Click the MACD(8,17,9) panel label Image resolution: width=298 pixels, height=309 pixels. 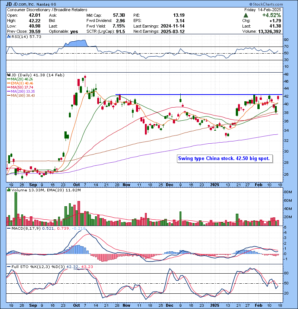[26, 228]
